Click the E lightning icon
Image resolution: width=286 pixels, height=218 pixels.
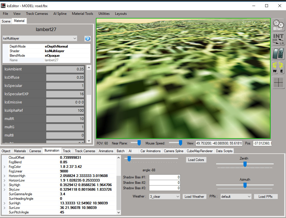[281, 67]
